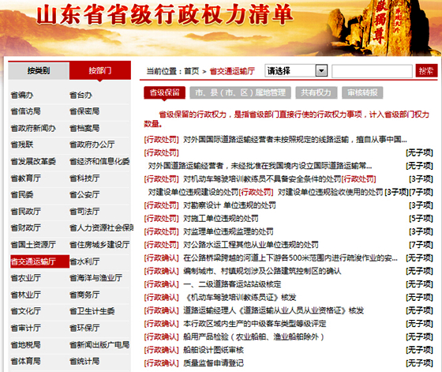This screenshot has width=442, height=372.
Task: Open item 本行政区域内生产的中级客车类型等级评定
Action: (255, 324)
